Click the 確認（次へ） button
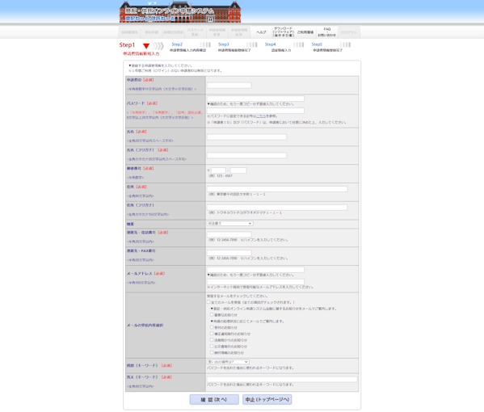Screen dimensions: 484x412 [x=214, y=399]
